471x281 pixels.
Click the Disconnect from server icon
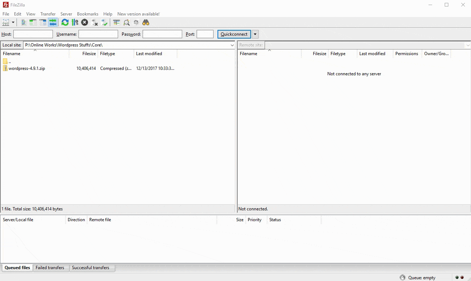95,22
